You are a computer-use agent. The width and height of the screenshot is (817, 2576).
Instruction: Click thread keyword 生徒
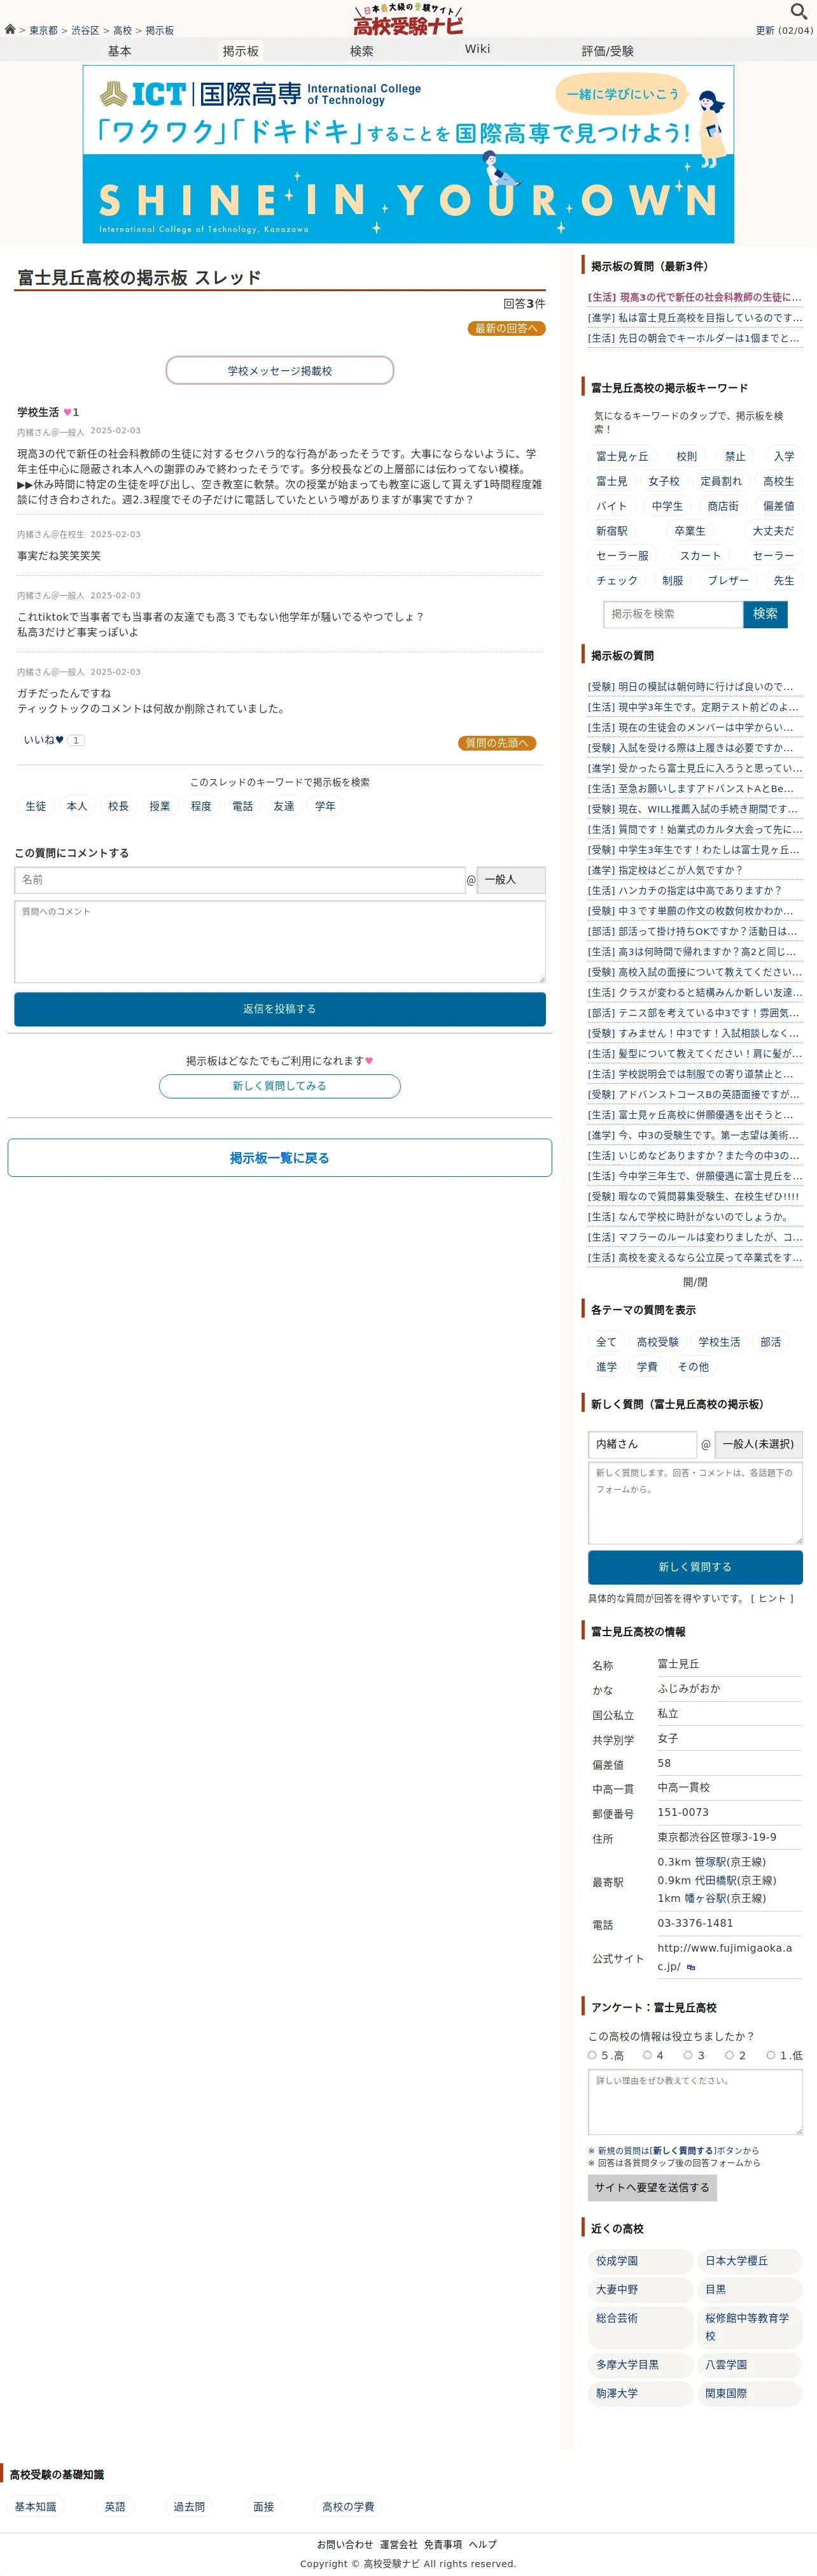[x=36, y=806]
